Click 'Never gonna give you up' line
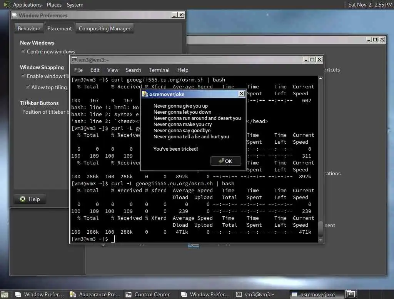Viewport: 394px width, 299px height. (x=181, y=106)
